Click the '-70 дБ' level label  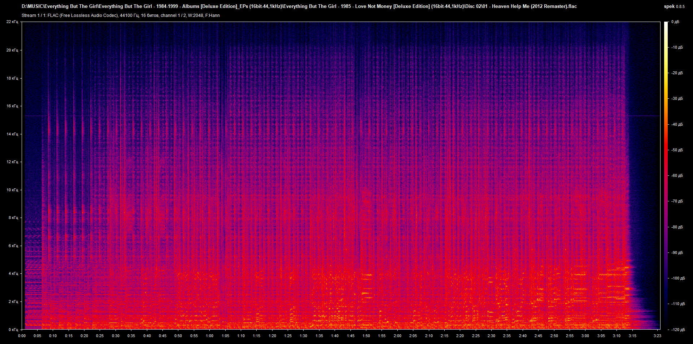tap(677, 201)
